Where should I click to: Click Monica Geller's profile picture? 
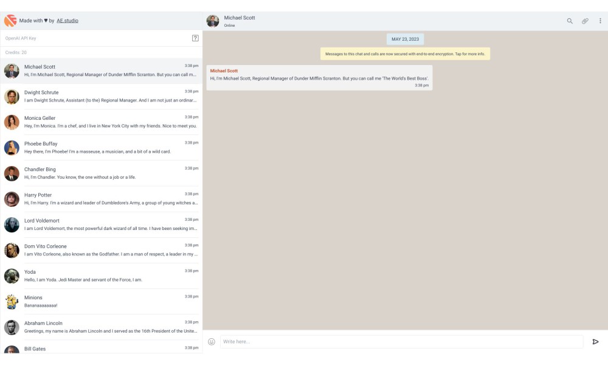point(12,122)
